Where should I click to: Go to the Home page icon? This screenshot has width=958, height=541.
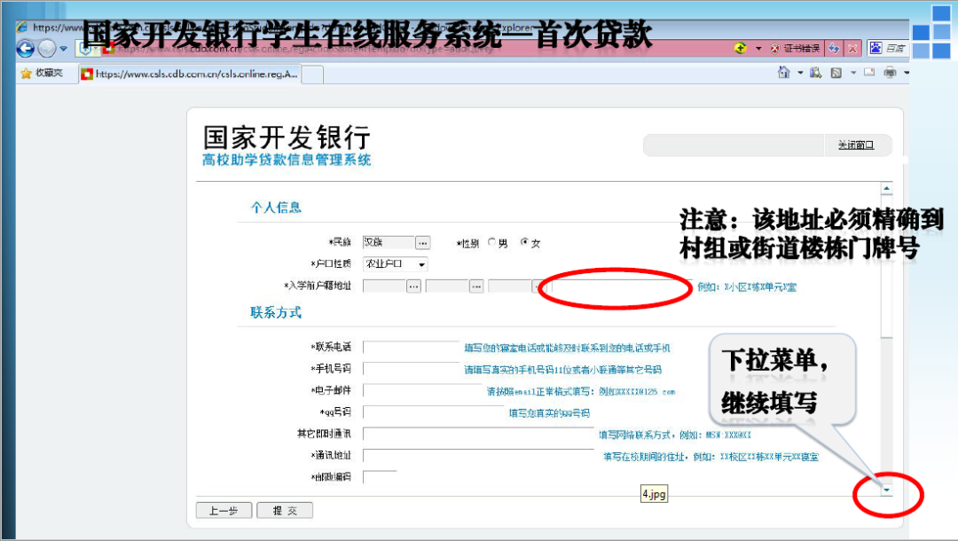click(784, 73)
